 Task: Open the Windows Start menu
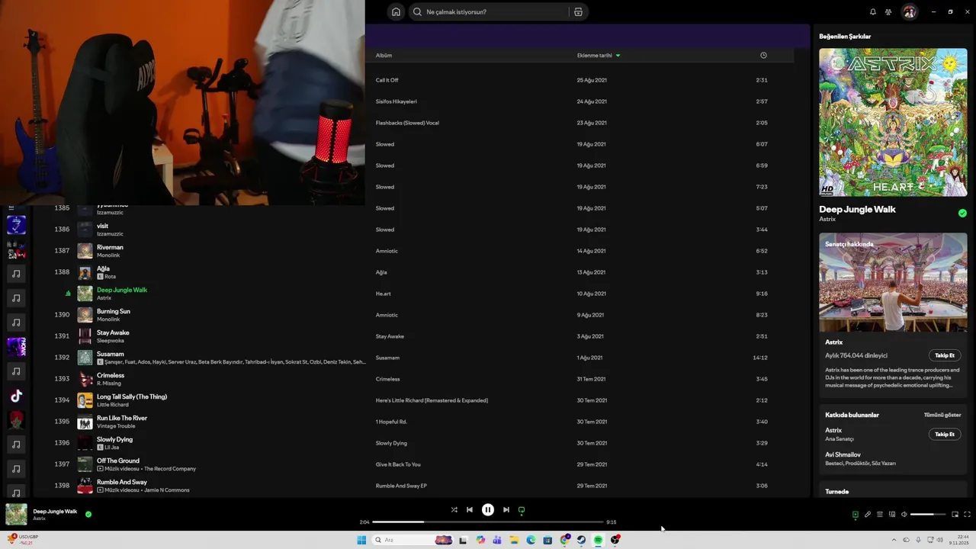(361, 540)
